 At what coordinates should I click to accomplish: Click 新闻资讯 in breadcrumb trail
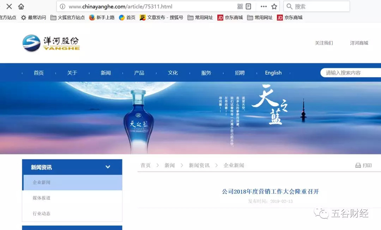(x=199, y=165)
